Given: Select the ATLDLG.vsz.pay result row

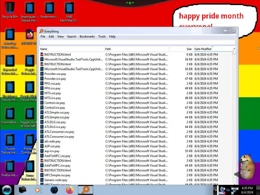Looking at the screenshot, I should [136, 122].
